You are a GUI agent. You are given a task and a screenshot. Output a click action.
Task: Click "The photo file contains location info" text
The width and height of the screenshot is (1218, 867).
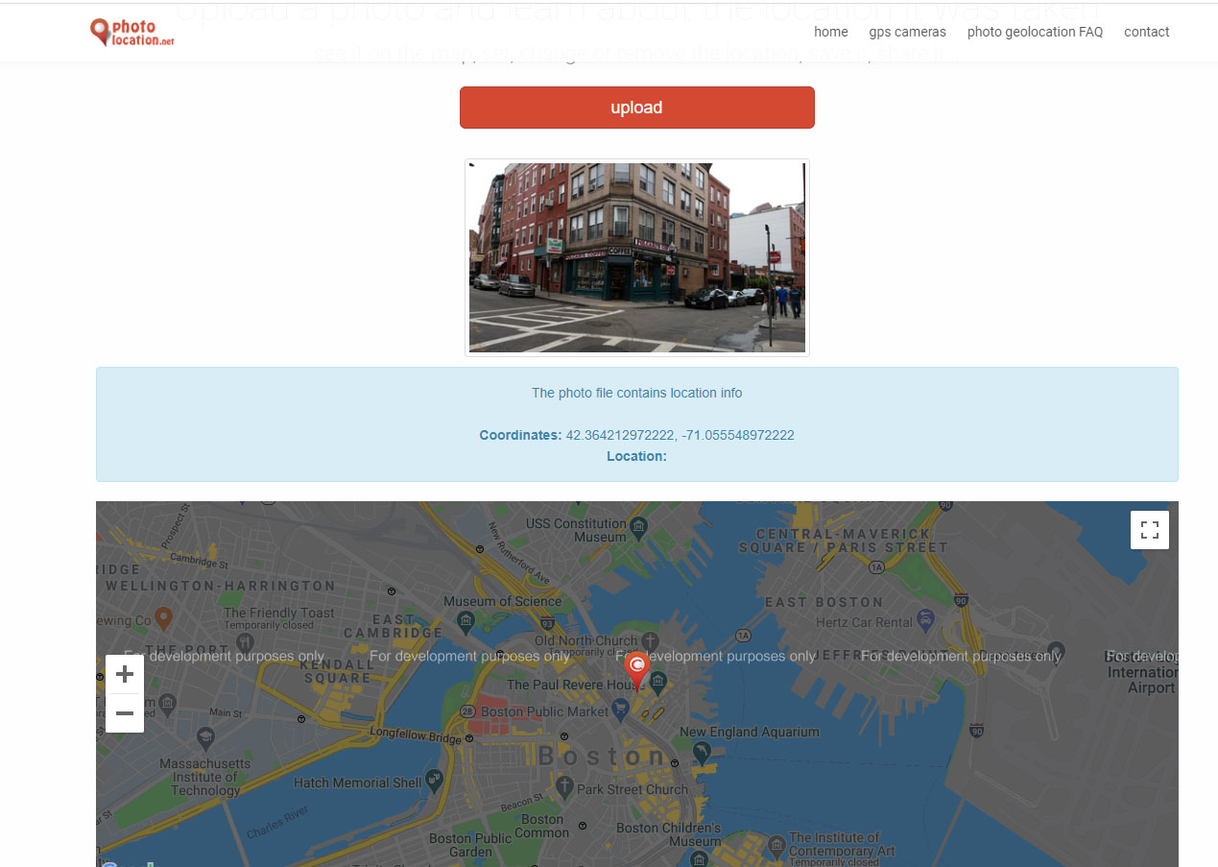click(x=637, y=393)
